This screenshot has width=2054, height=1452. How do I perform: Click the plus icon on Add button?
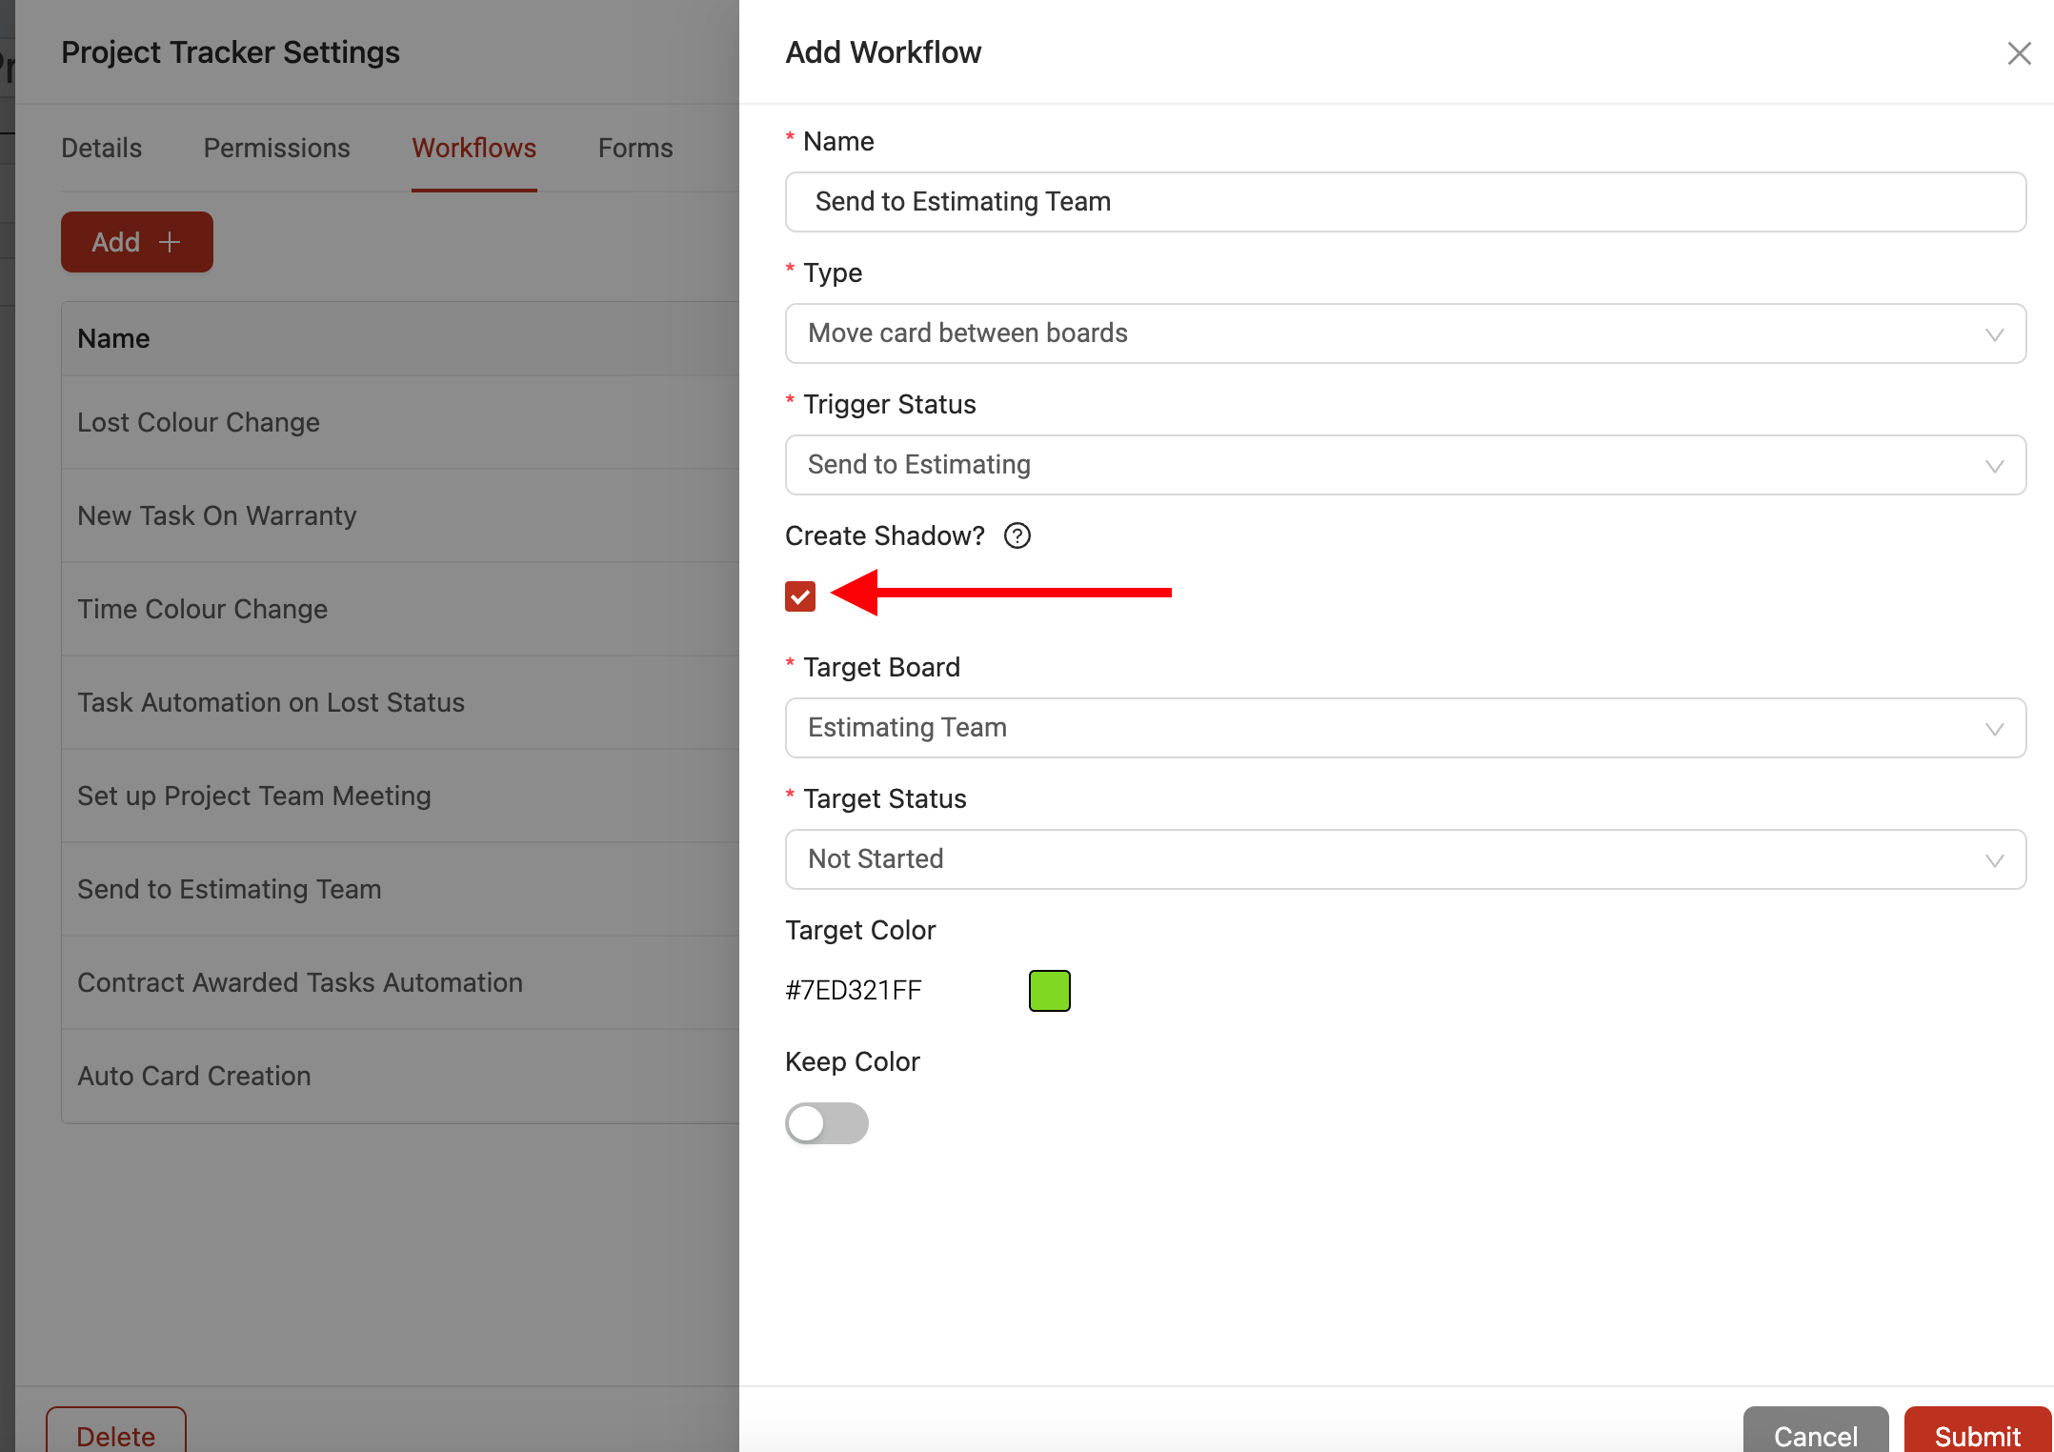coord(170,242)
